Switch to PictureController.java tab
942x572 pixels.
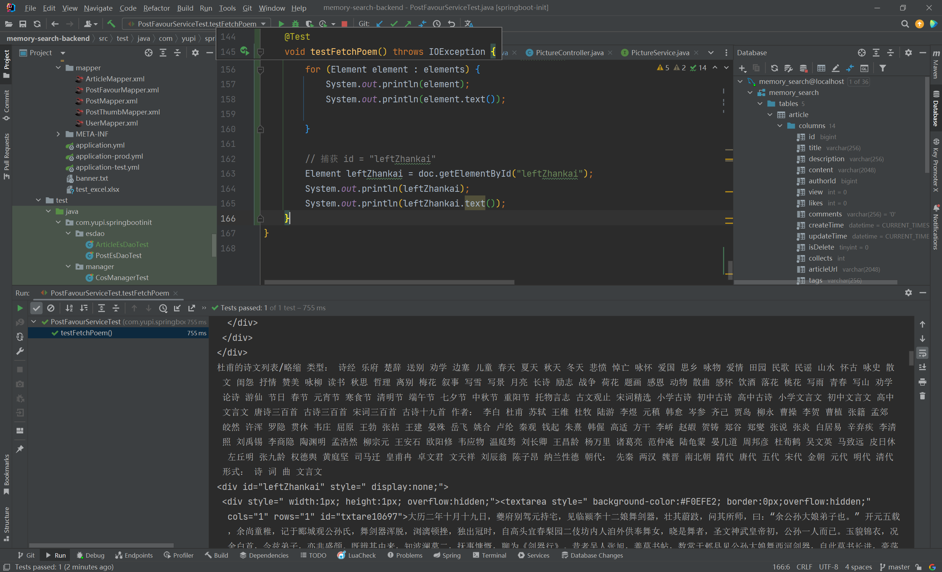tap(569, 53)
